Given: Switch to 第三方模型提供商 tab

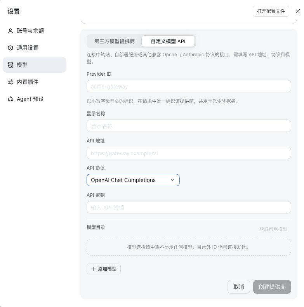Looking at the screenshot, I should point(115,41).
